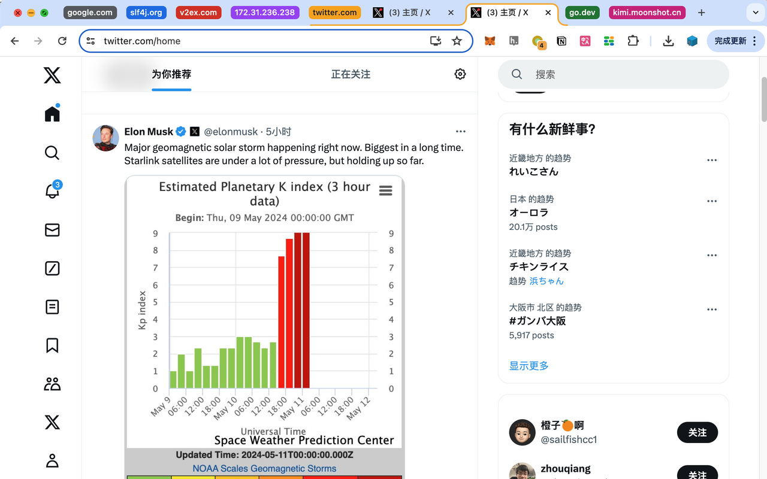Select the Explore search icon in sidebar
767x479 pixels.
pos(52,153)
